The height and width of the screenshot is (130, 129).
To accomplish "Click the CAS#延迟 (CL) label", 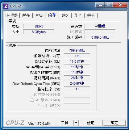I will click(48, 61).
